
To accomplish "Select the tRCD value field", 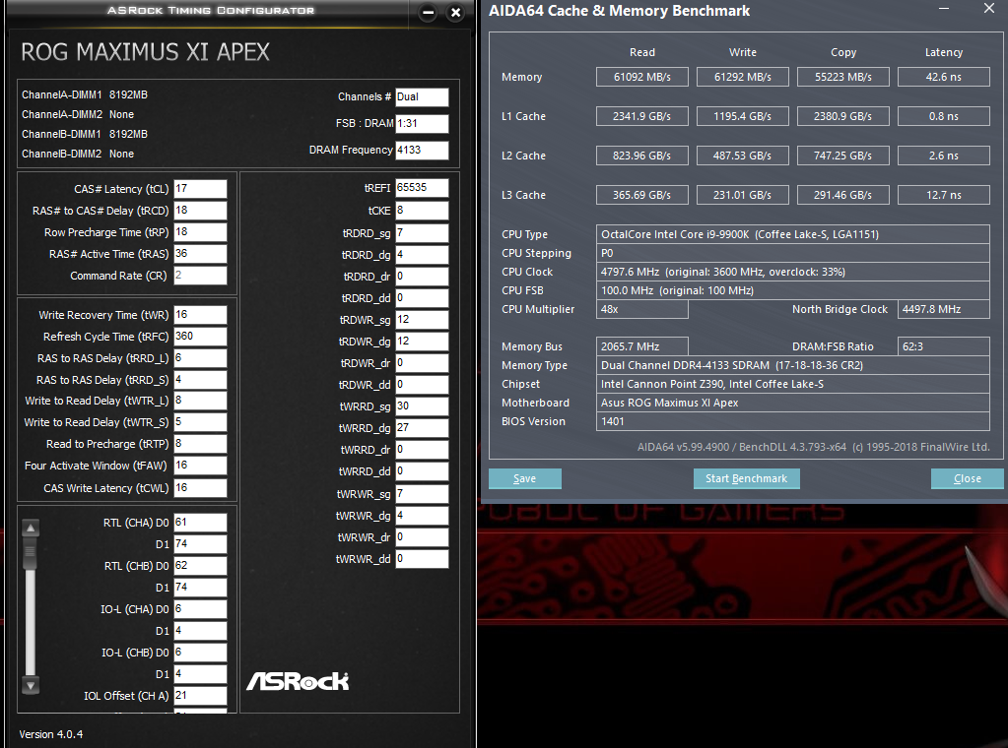I will click(200, 211).
